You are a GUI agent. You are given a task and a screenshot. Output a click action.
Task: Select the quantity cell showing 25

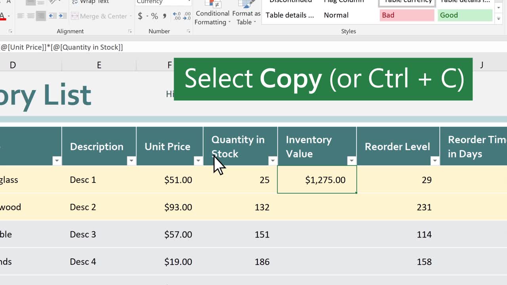coord(240,180)
